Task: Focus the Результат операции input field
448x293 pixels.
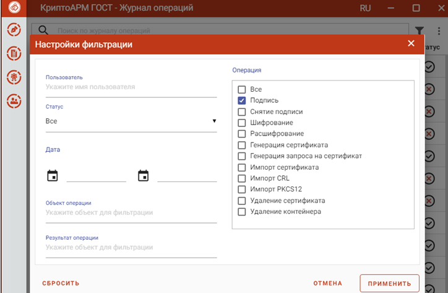Action: coord(131,248)
